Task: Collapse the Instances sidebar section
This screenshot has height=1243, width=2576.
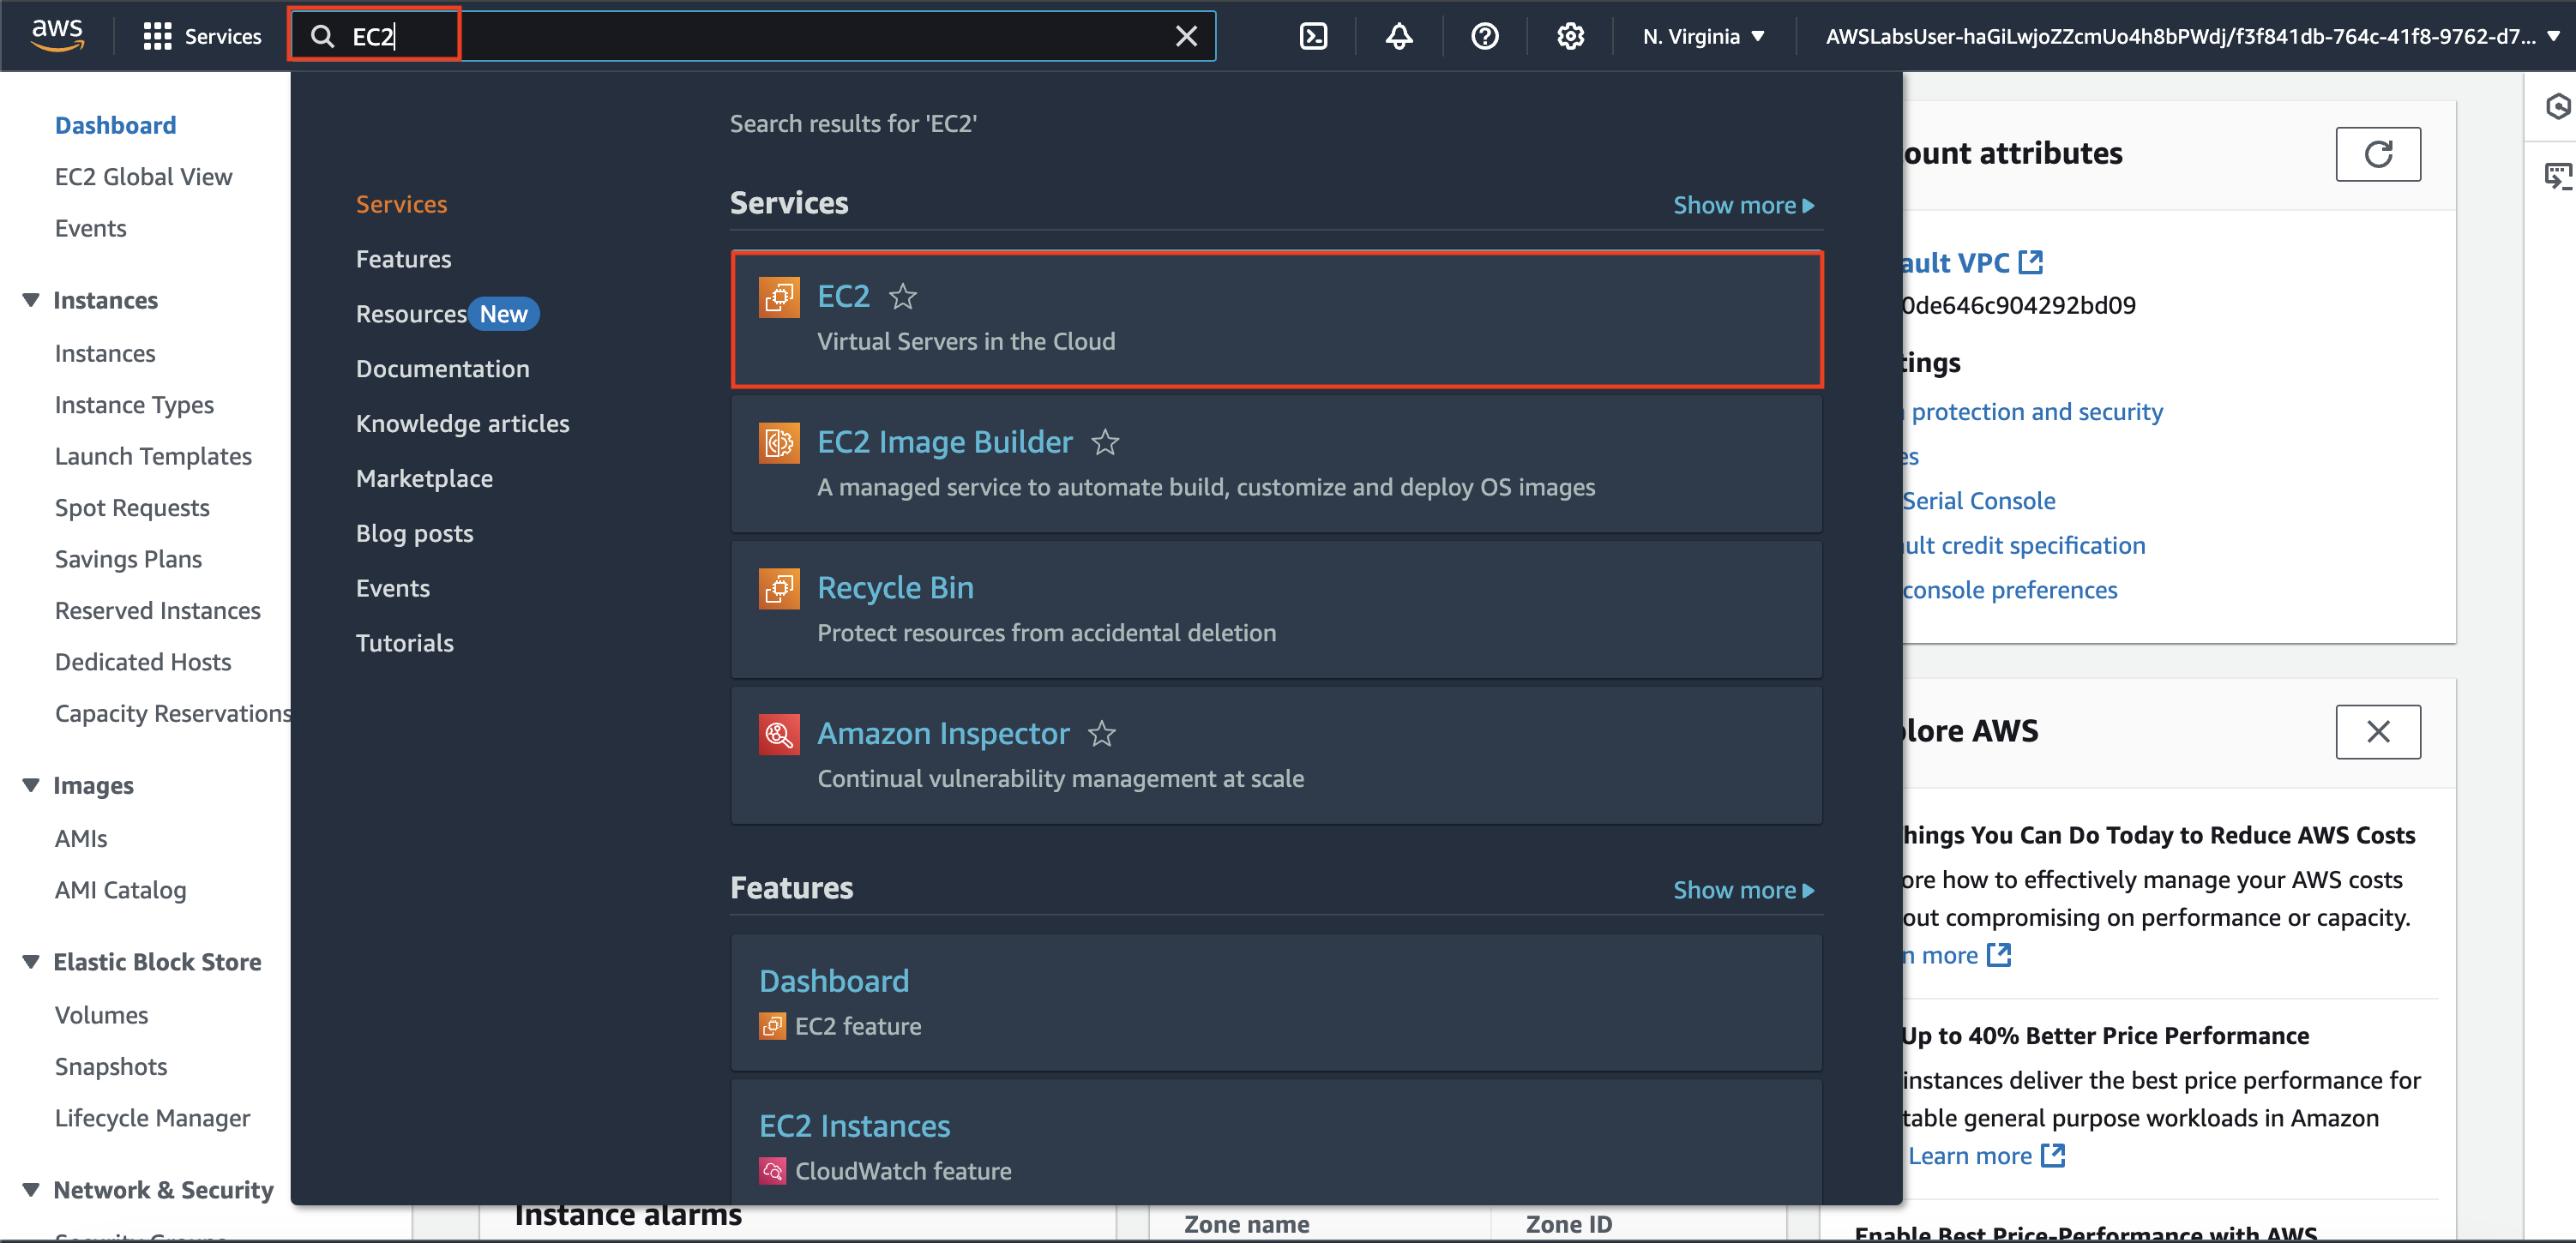Action: coord(31,300)
